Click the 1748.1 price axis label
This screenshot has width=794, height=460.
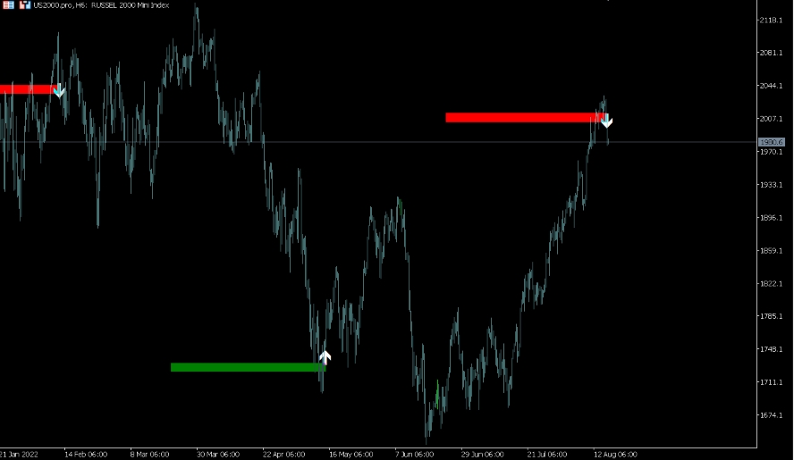click(771, 349)
